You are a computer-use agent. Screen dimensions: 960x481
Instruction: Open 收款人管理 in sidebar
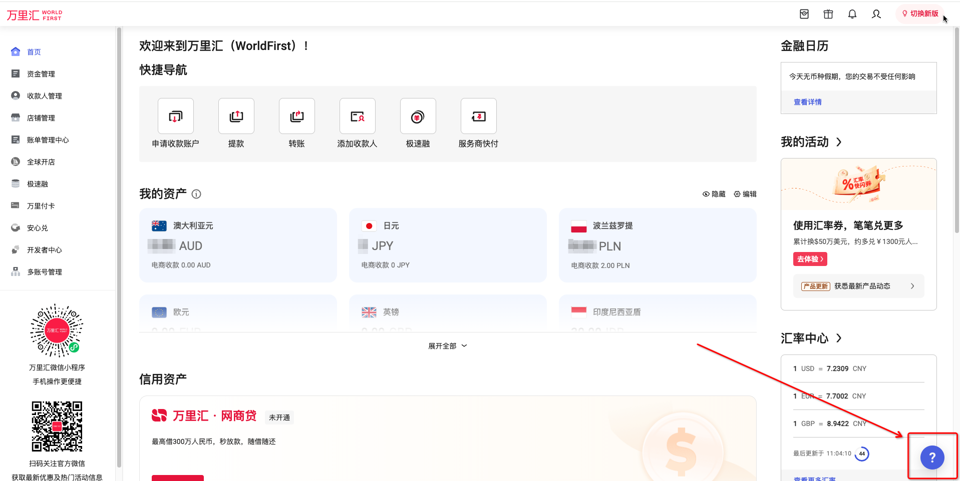(44, 96)
